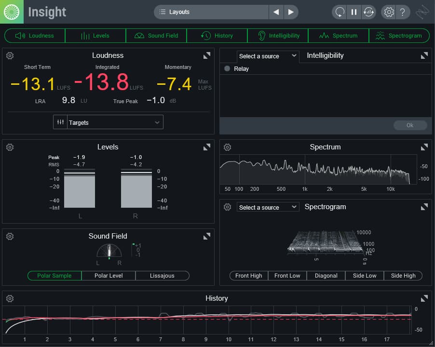Select the Relay radio indicator
This screenshot has height=347, width=435.
[227, 68]
